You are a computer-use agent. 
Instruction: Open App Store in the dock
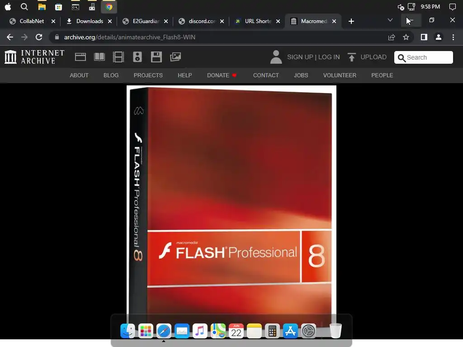tap(290, 331)
